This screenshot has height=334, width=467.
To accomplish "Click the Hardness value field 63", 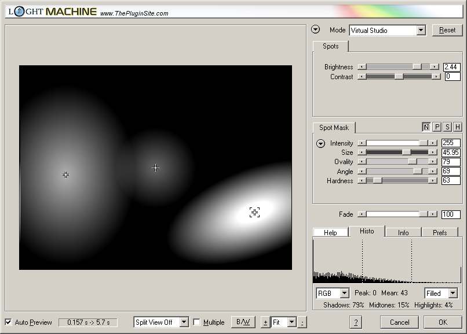I will [x=451, y=180].
